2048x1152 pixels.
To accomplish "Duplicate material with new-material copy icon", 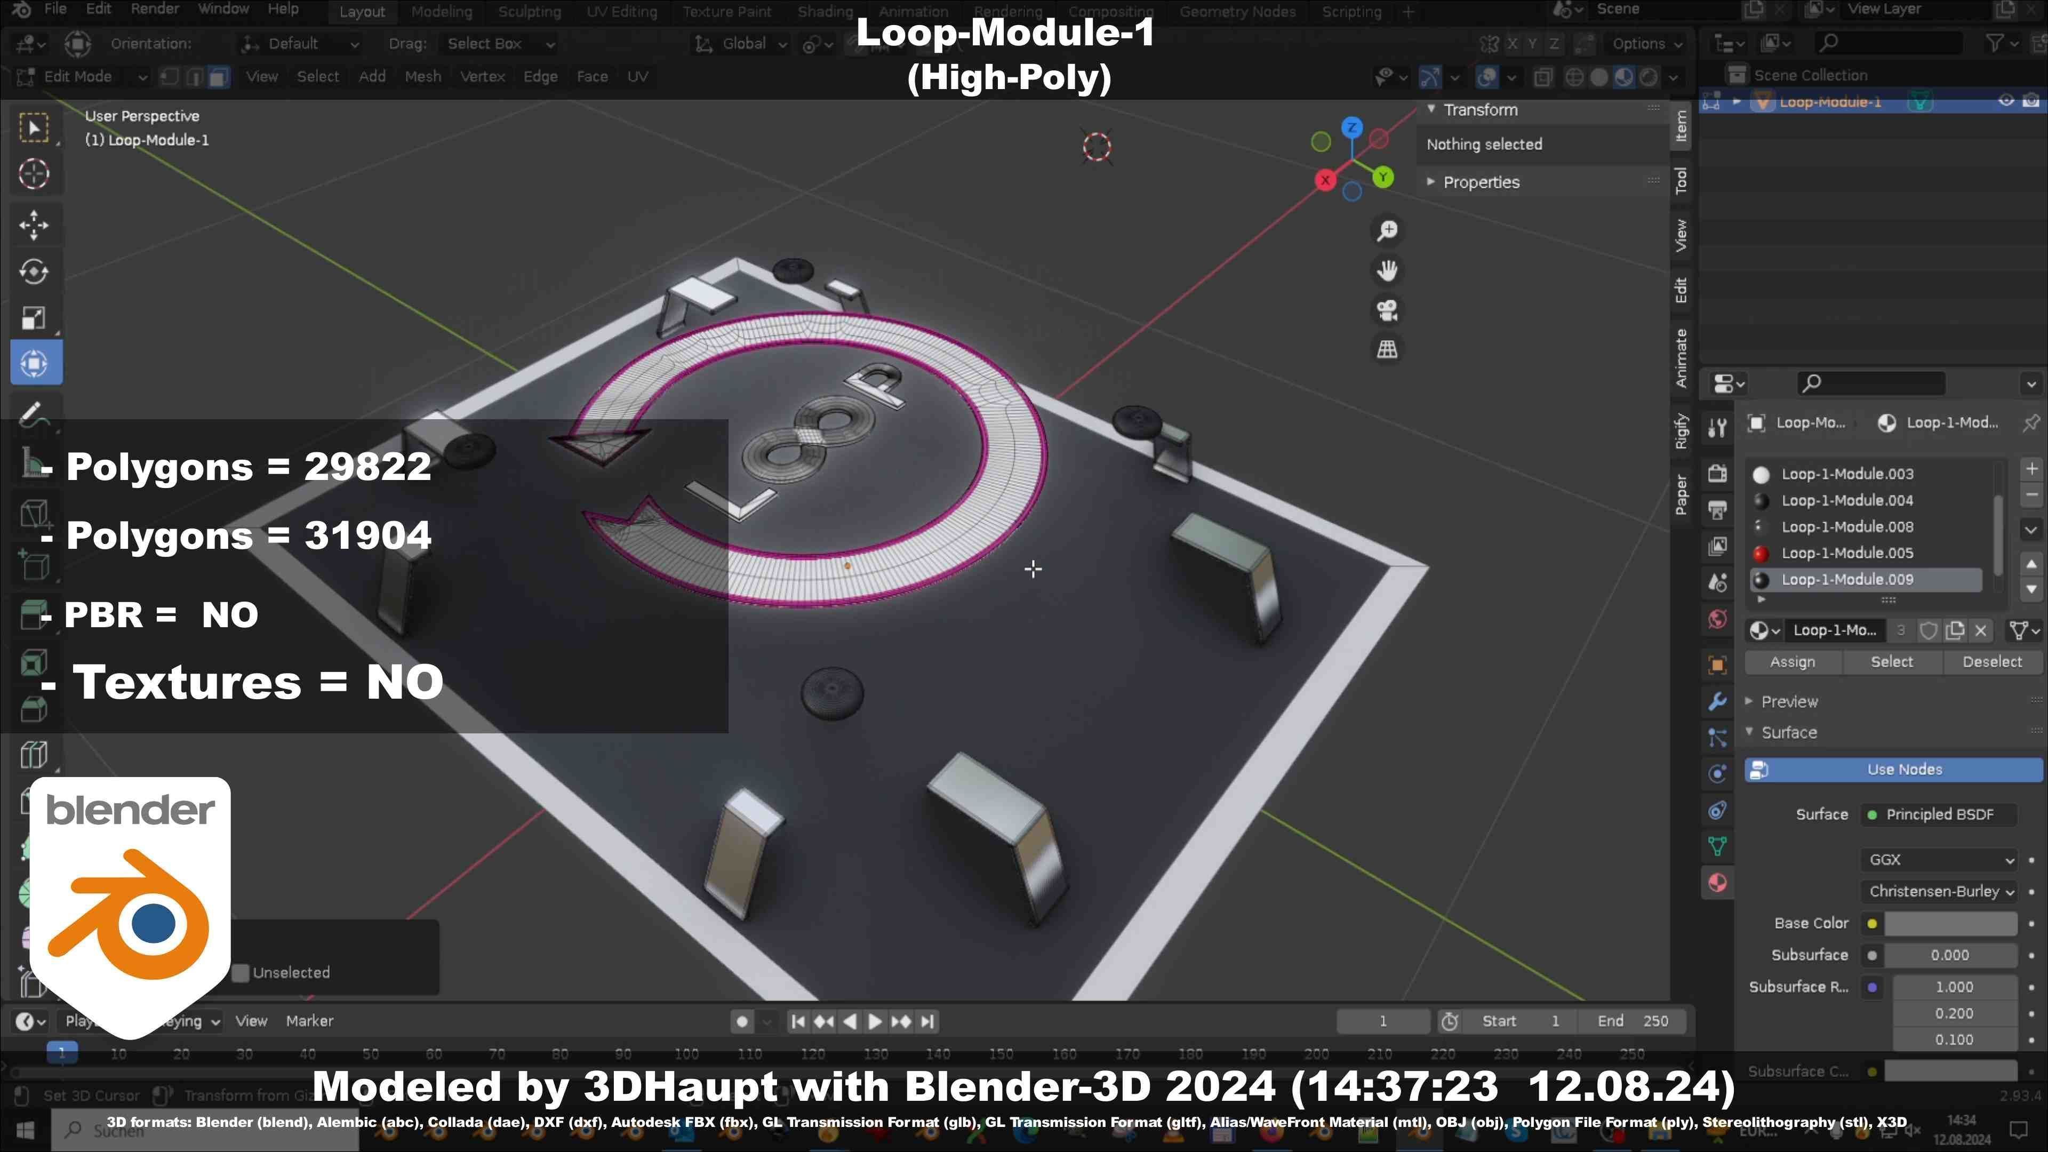I will [1955, 630].
